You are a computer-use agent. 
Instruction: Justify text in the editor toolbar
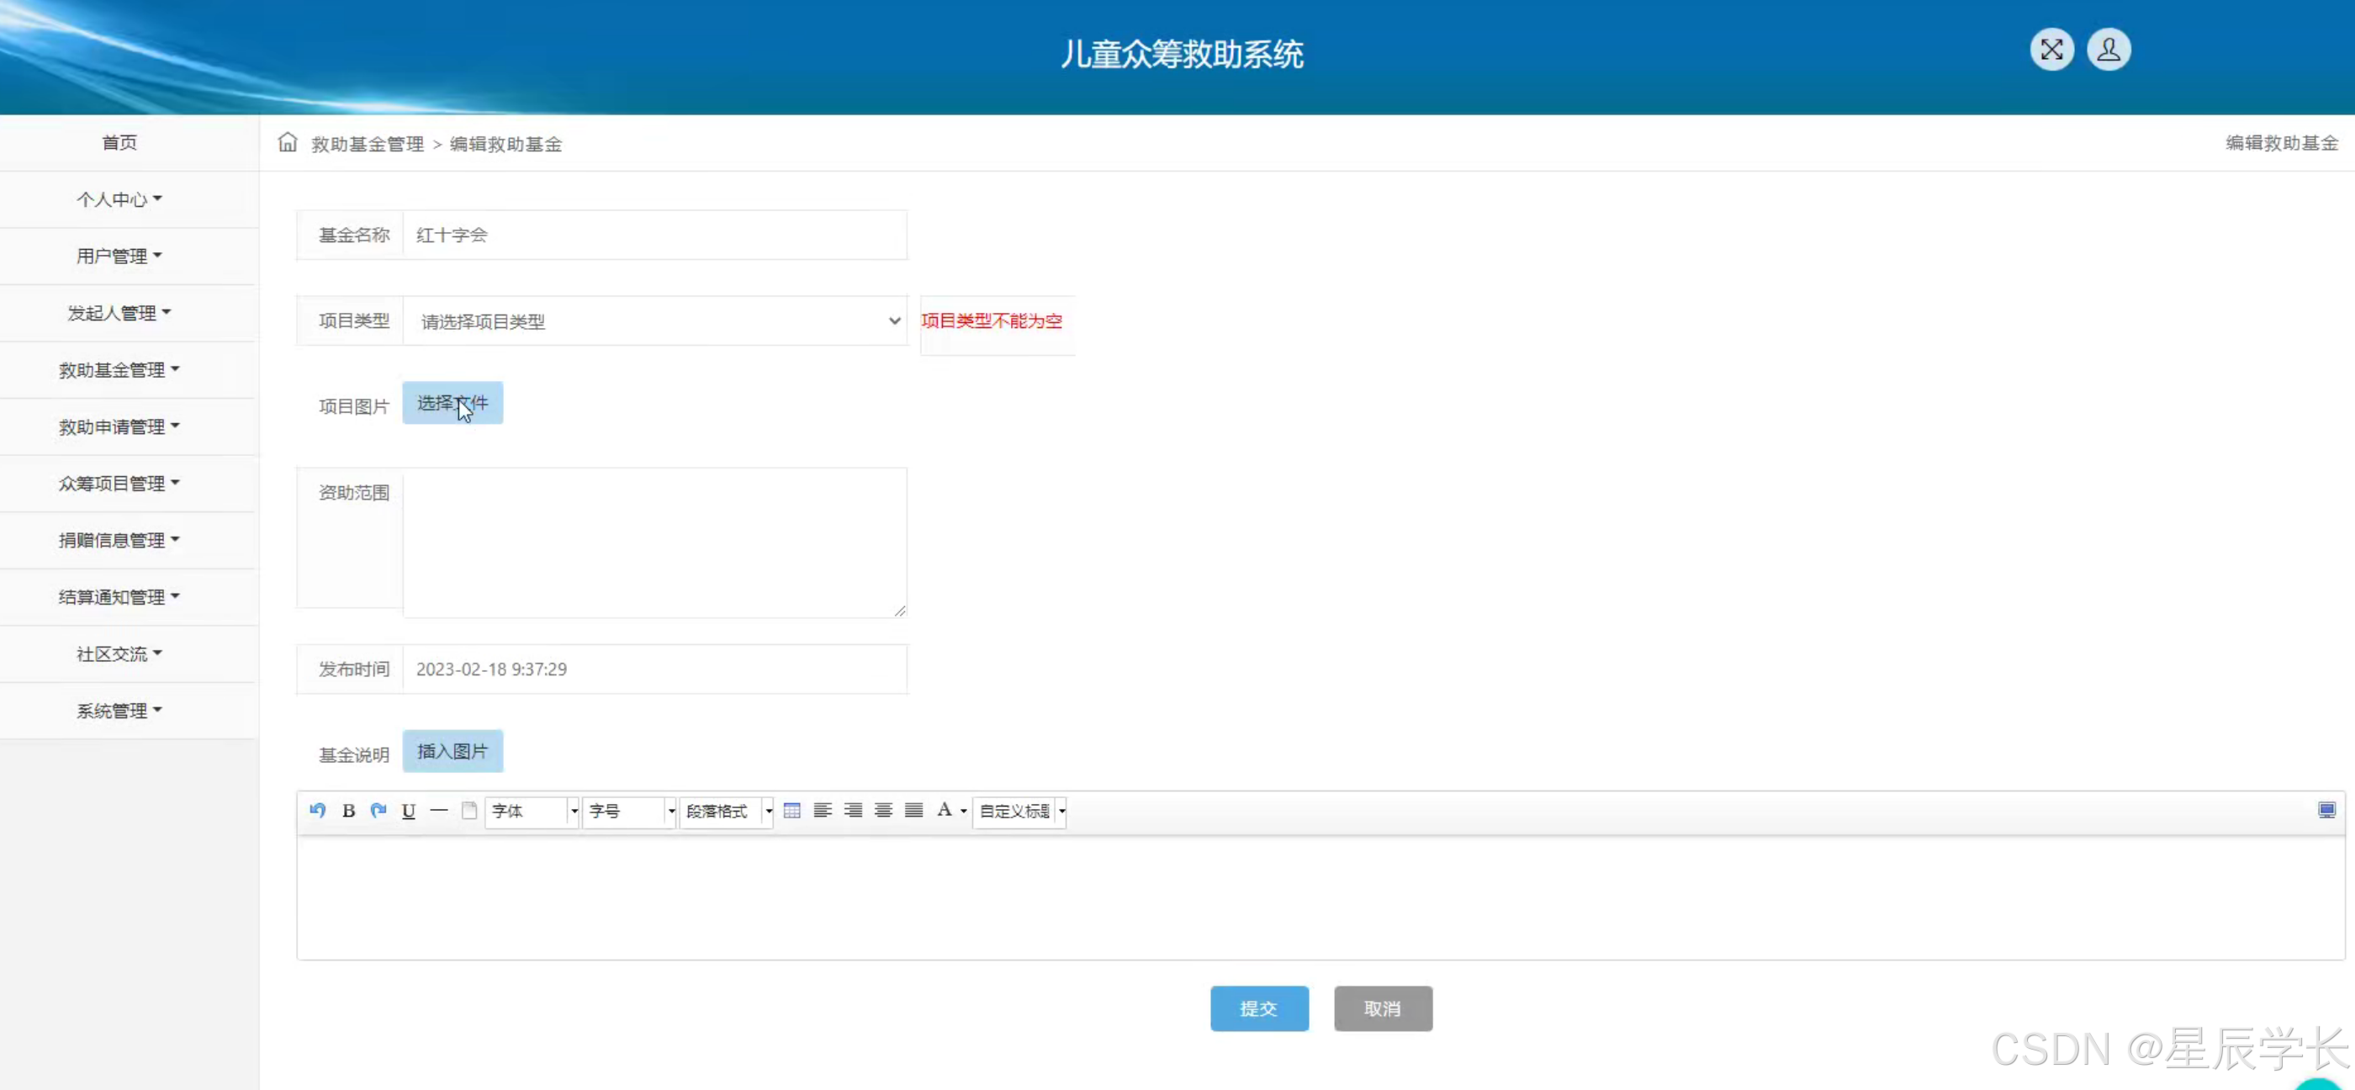coord(913,810)
